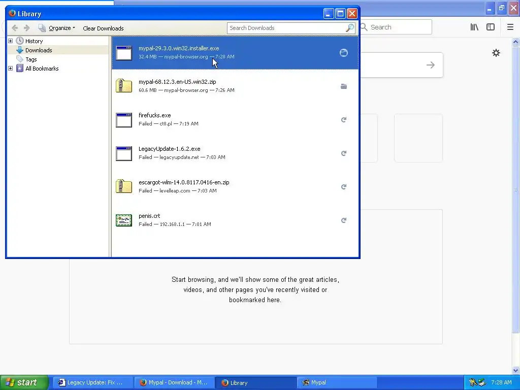520x390 pixels.
Task: Click the scrollbar up arrow in Mypal window
Action: click(515, 42)
